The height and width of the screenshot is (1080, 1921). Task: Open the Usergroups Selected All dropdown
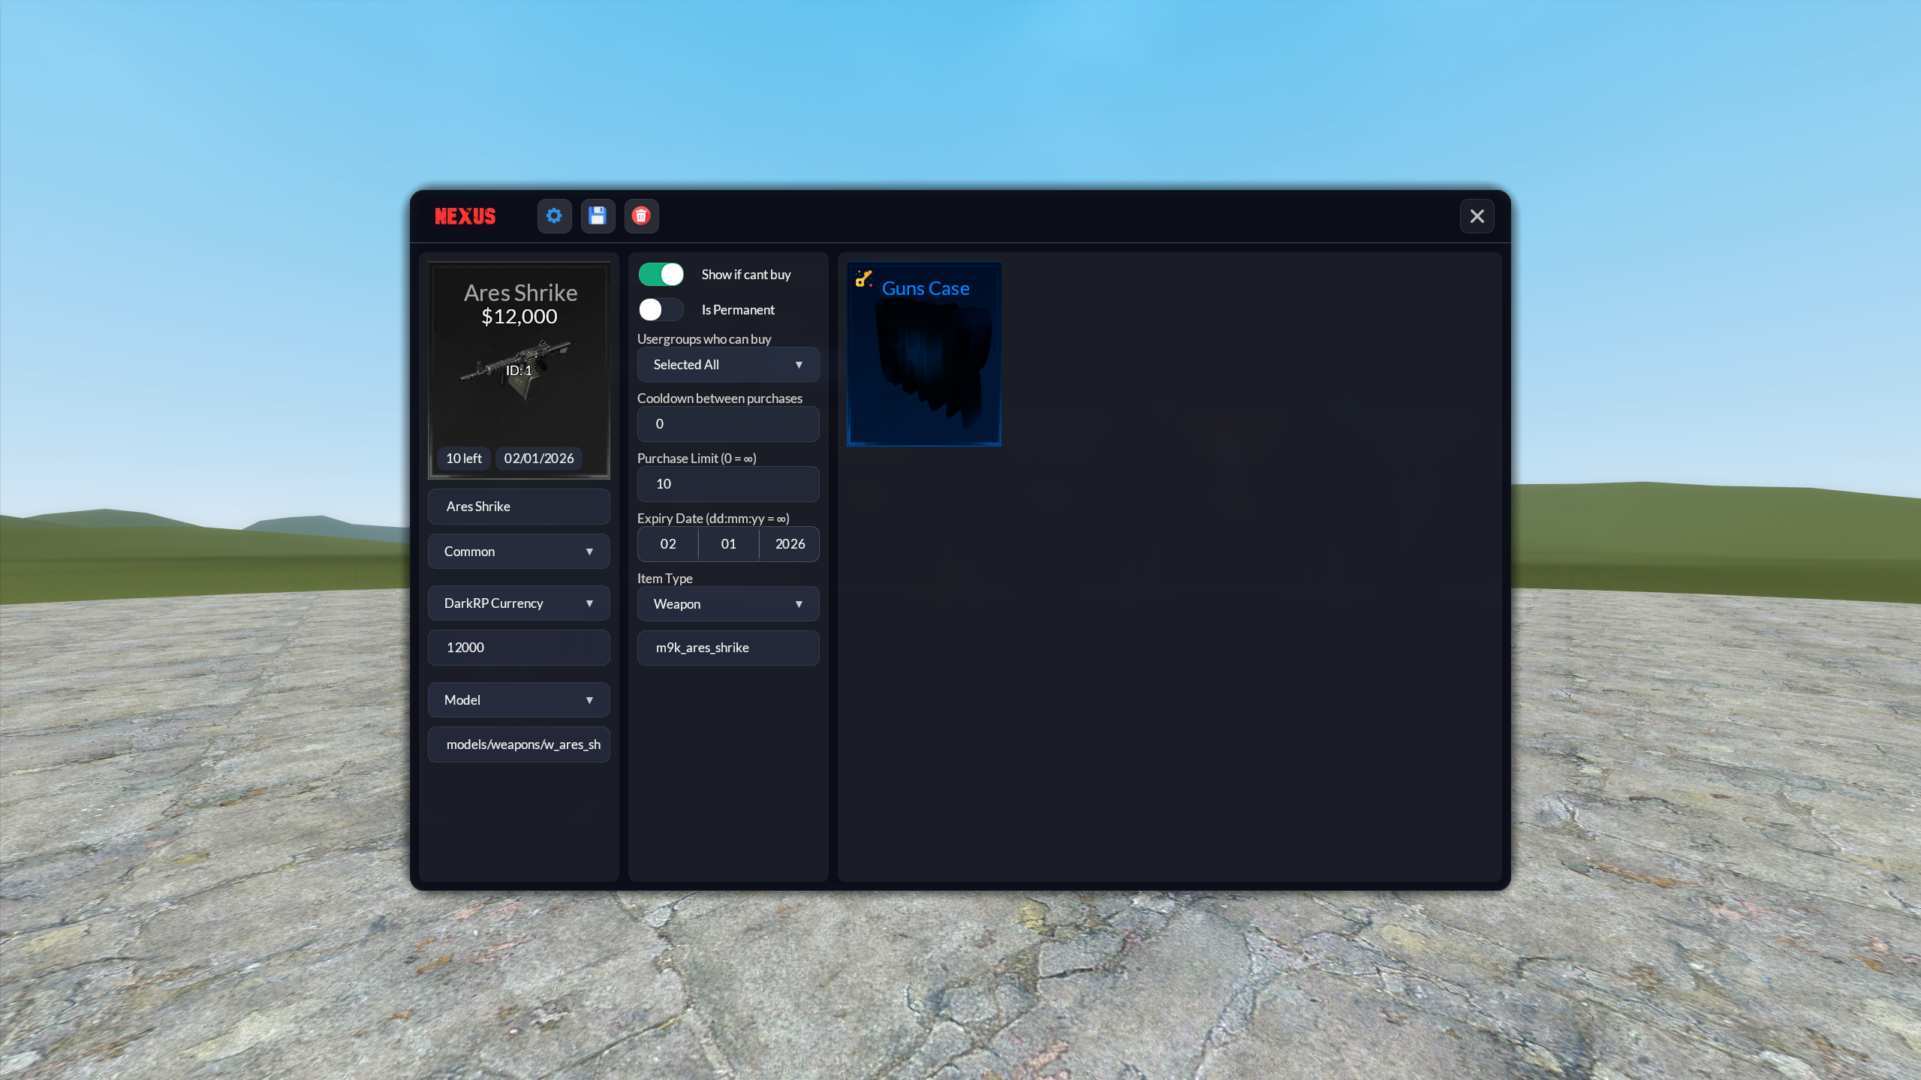pos(728,365)
